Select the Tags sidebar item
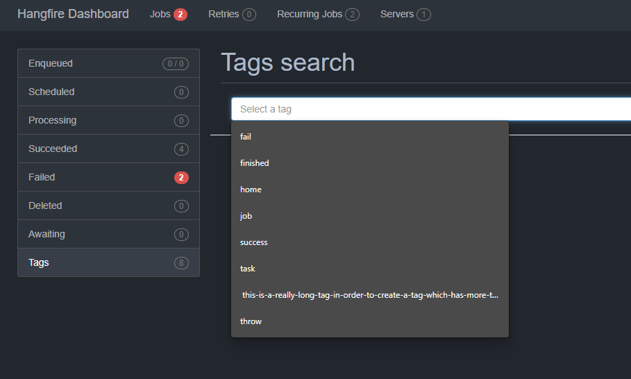 pyautogui.click(x=109, y=262)
